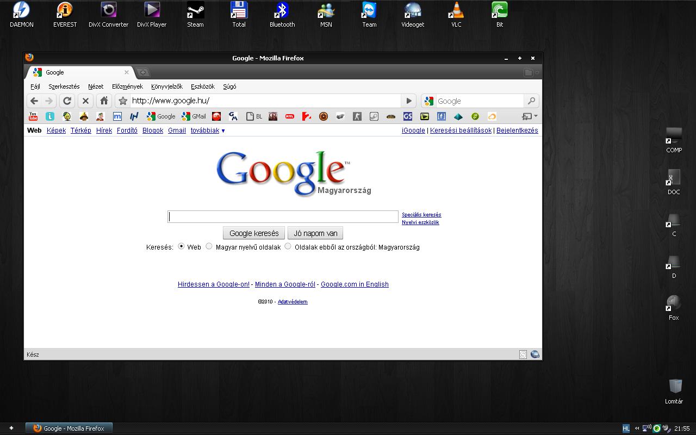This screenshot has width=696, height=435.
Task: Open the DAEMON desktop shortcut
Action: click(22, 15)
